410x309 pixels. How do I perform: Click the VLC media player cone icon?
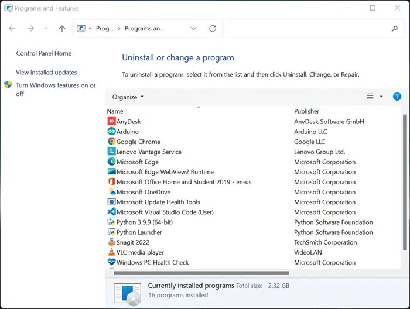(x=111, y=252)
